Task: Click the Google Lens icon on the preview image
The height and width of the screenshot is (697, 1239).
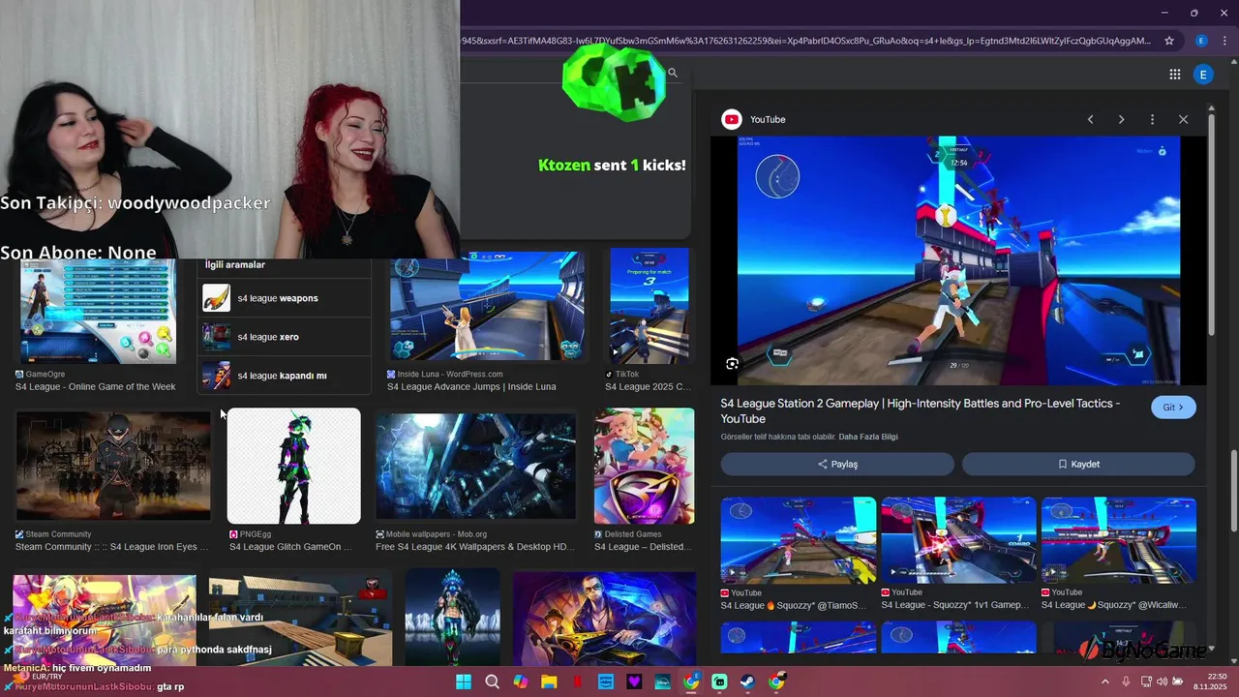Action: [x=732, y=364]
